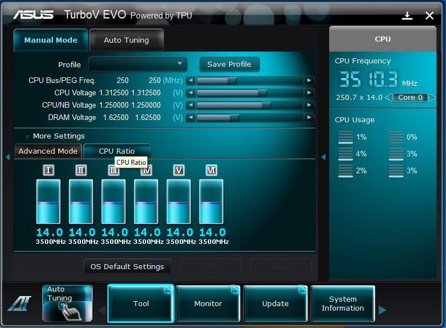Viewport: 446px width, 328px height.
Task: Click the Core 0 selector label
Action: pyautogui.click(x=410, y=98)
